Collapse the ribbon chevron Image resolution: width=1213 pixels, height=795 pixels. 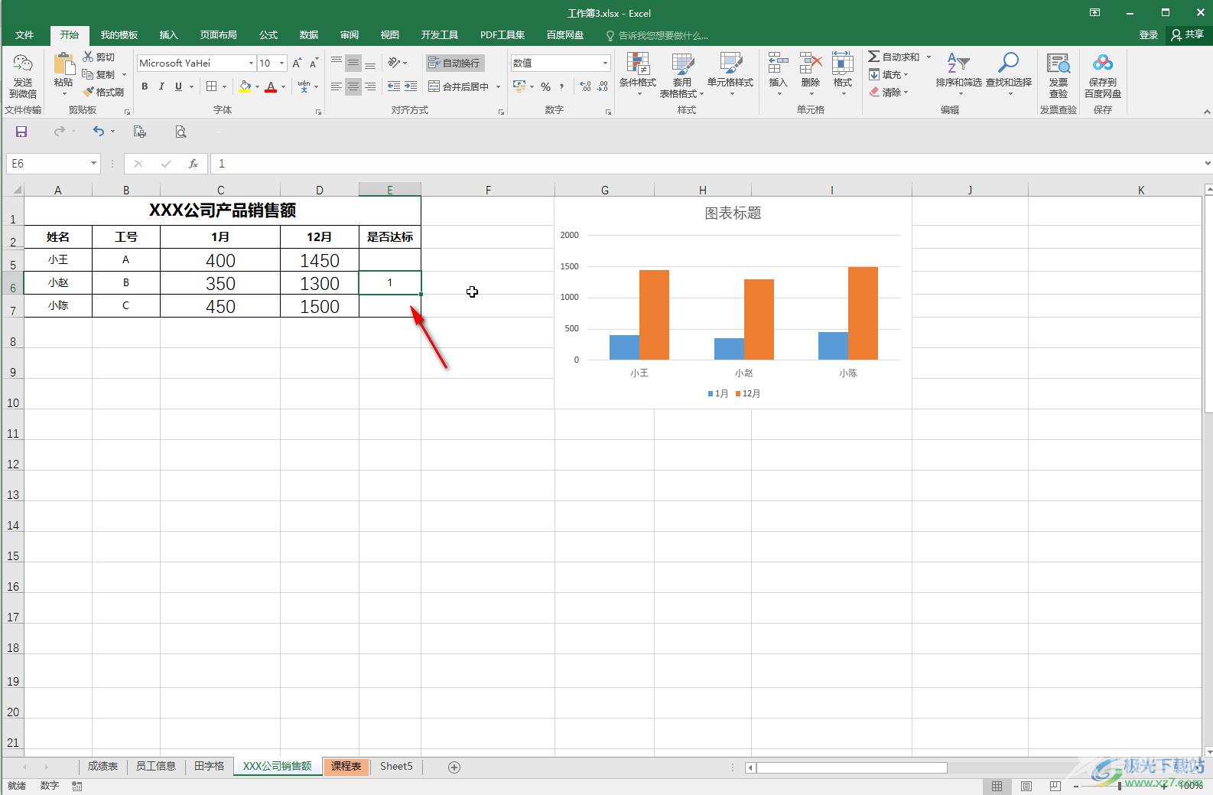pyautogui.click(x=1207, y=112)
